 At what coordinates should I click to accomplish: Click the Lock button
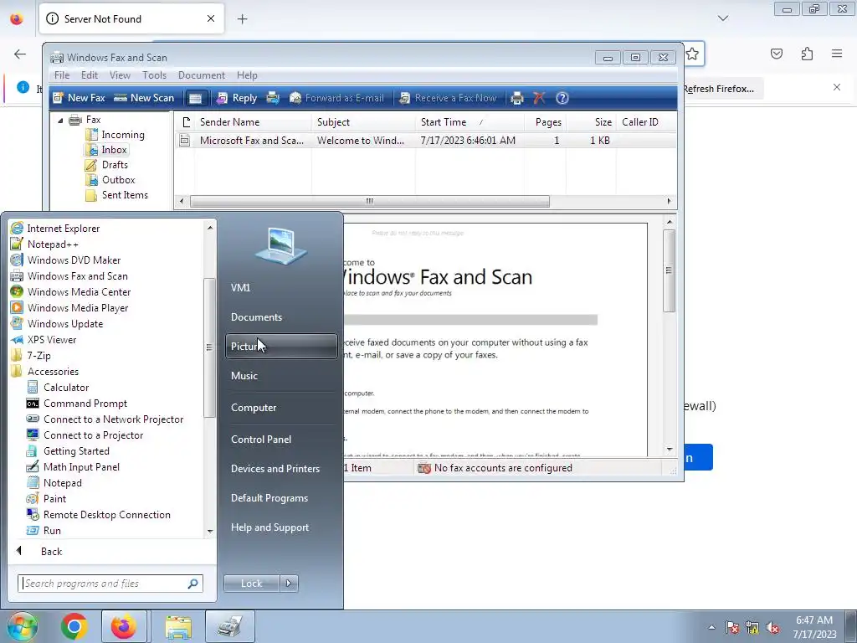point(251,584)
